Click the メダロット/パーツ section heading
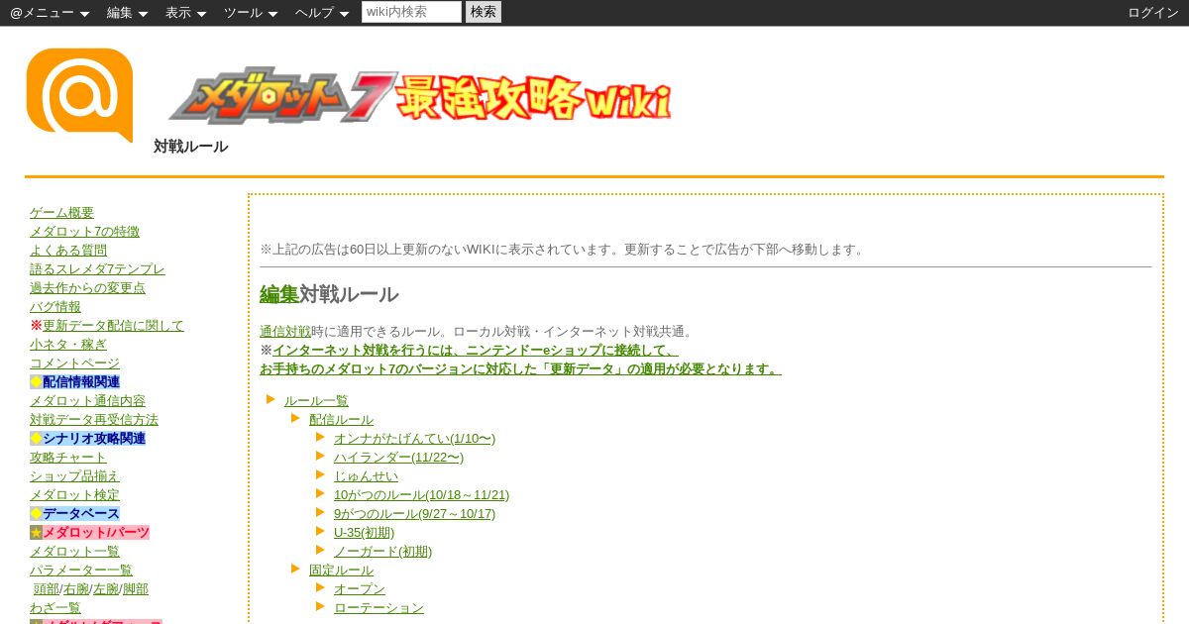Viewport: 1189px width, 624px height. [96, 533]
